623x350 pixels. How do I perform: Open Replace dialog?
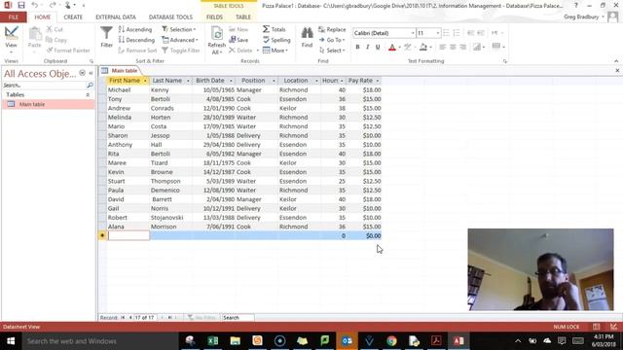tap(332, 29)
